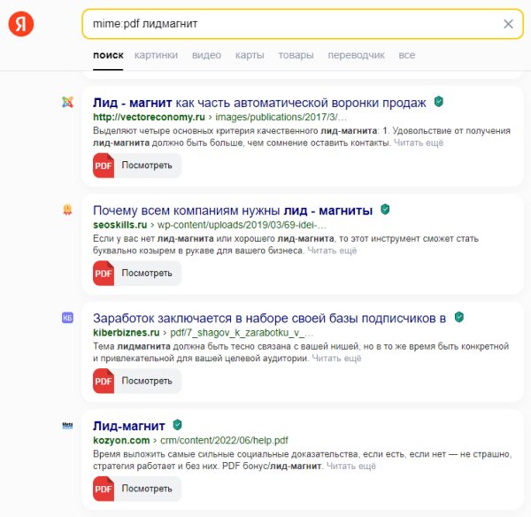Select the товары tab
Image resolution: width=531 pixels, height=517 pixels.
[296, 55]
